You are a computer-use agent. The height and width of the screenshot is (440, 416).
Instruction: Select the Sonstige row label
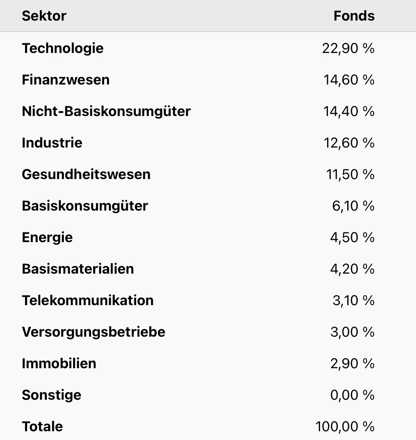(52, 395)
